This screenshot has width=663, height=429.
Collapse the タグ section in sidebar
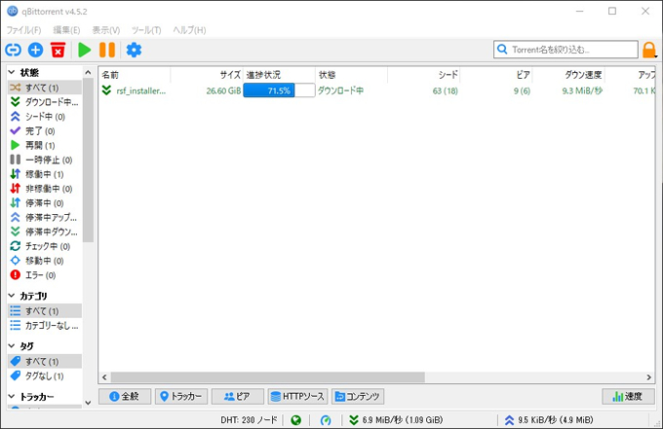pos(12,346)
